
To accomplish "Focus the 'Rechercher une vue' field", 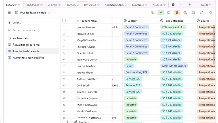I will coord(24,30).
